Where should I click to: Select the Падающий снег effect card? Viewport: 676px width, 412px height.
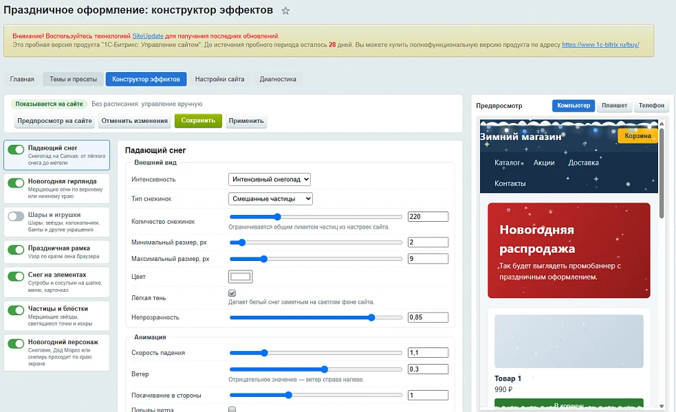click(56, 155)
